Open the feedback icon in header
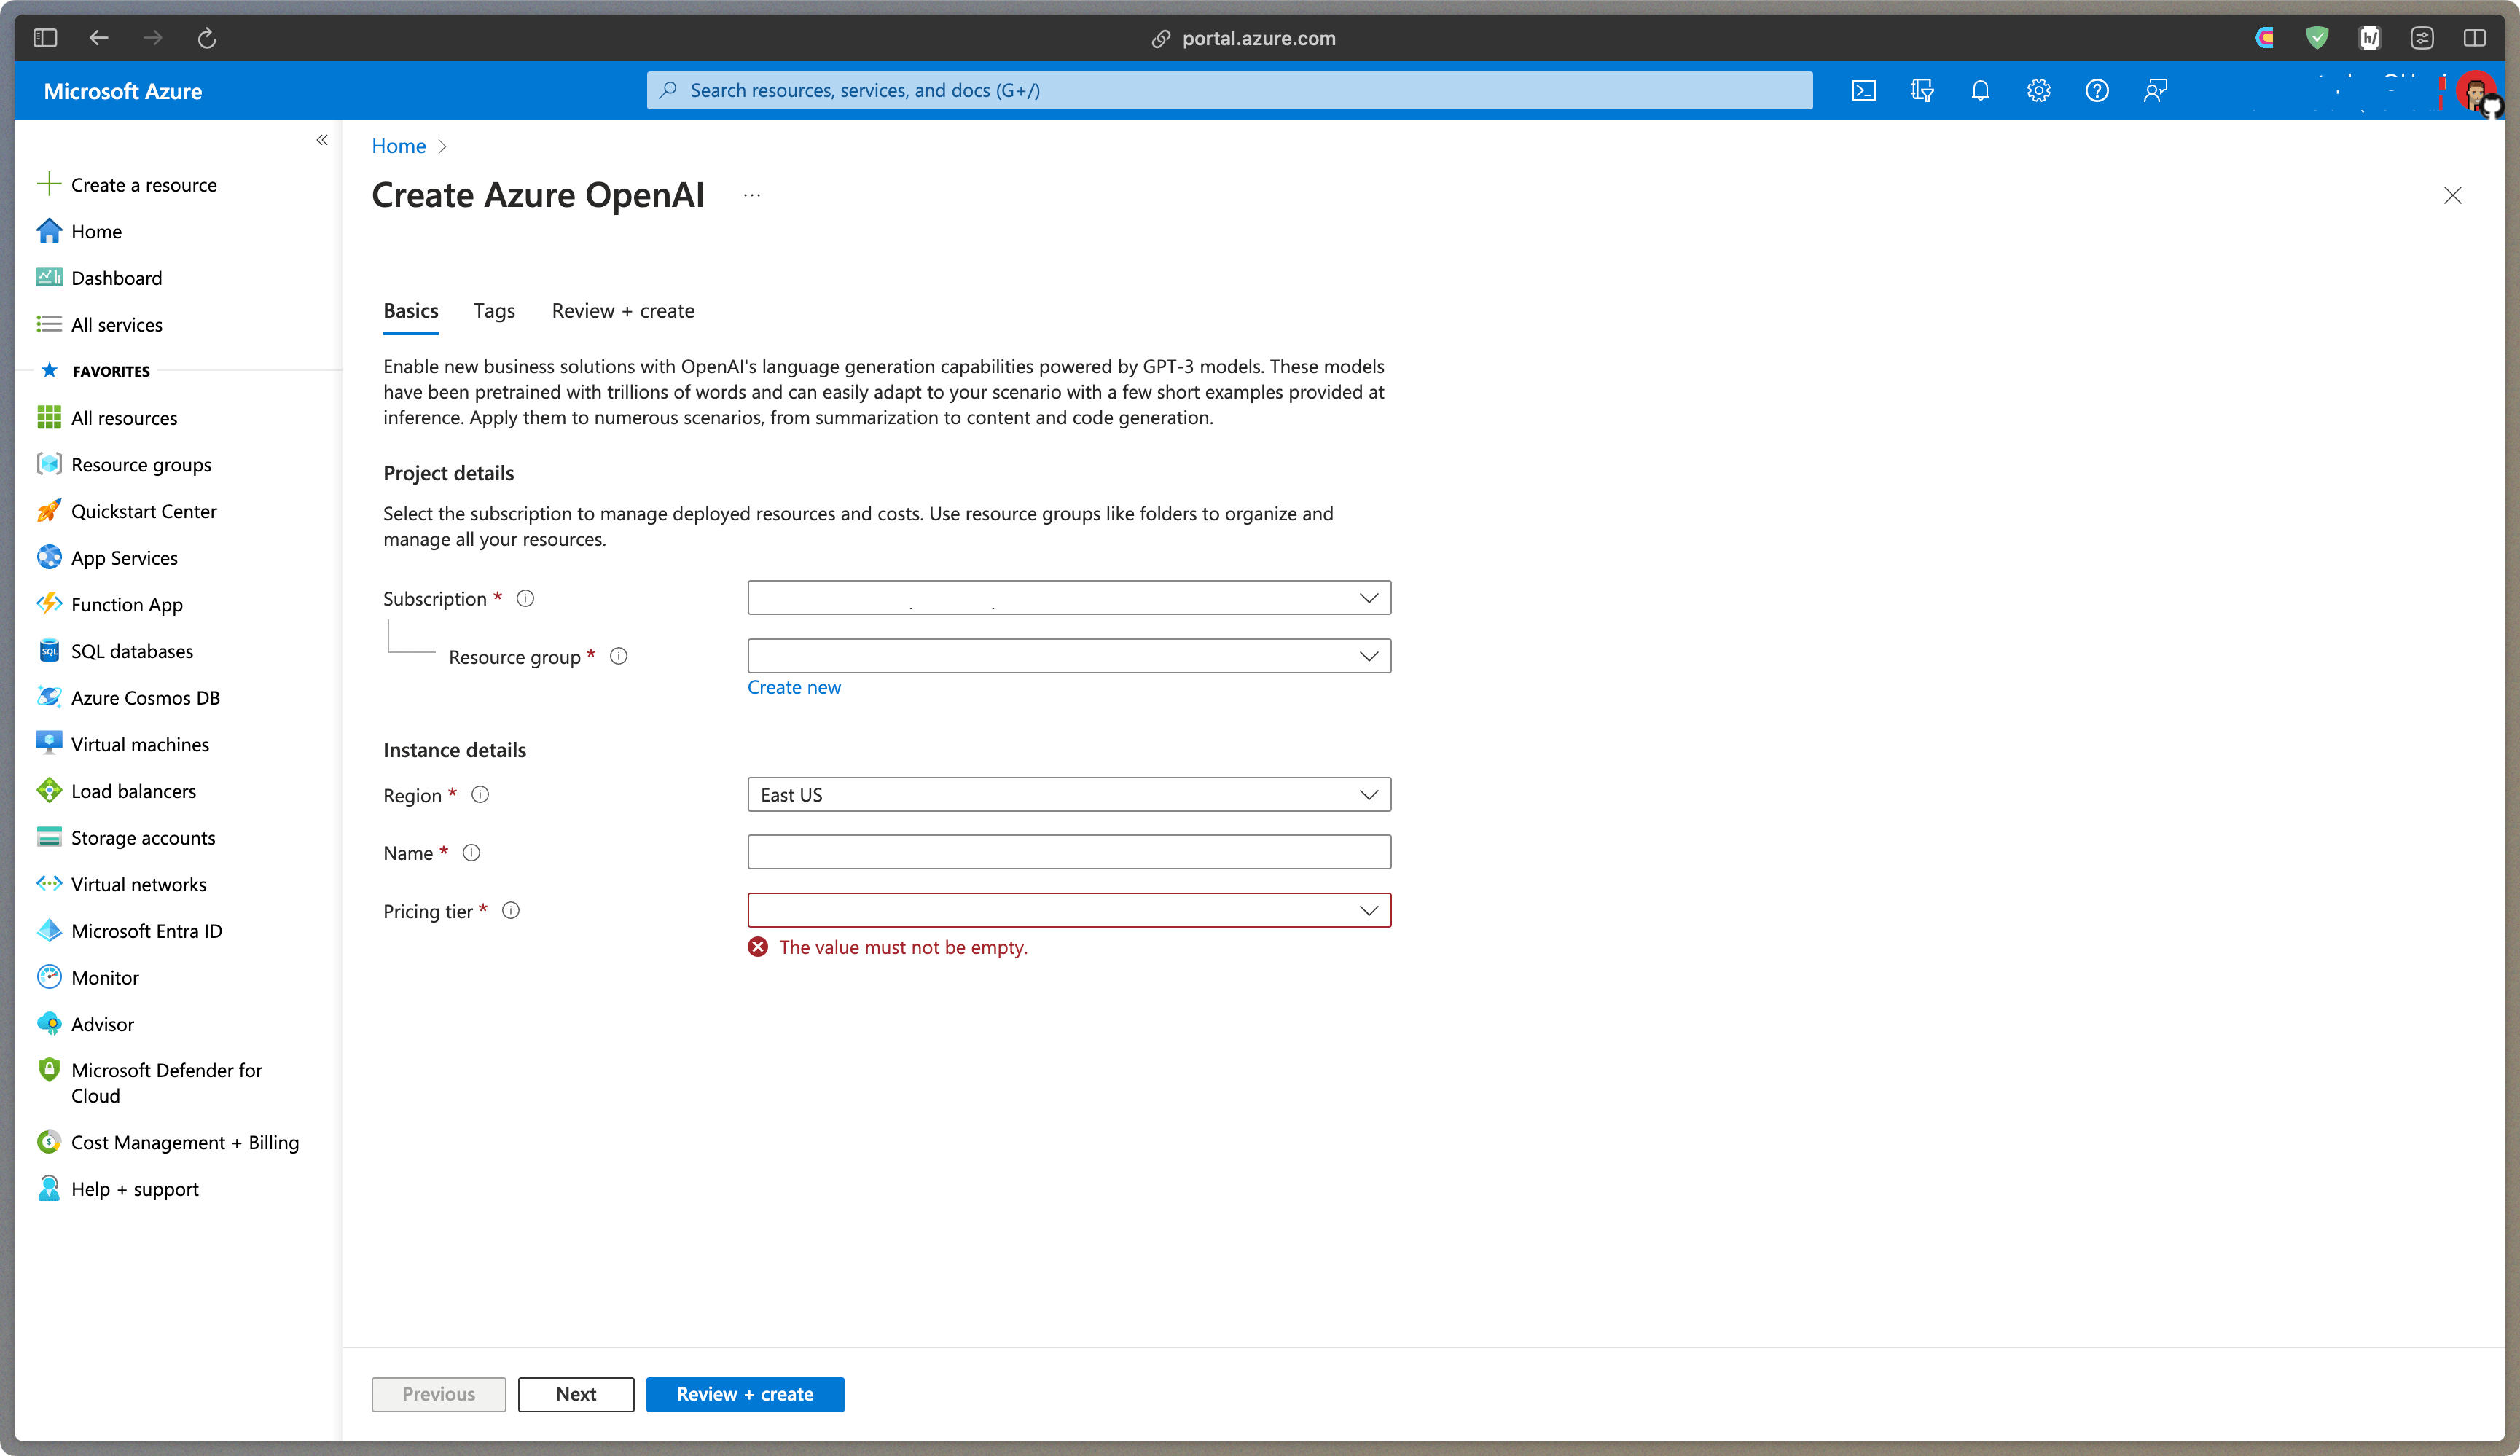This screenshot has height=1456, width=2520. [2155, 91]
